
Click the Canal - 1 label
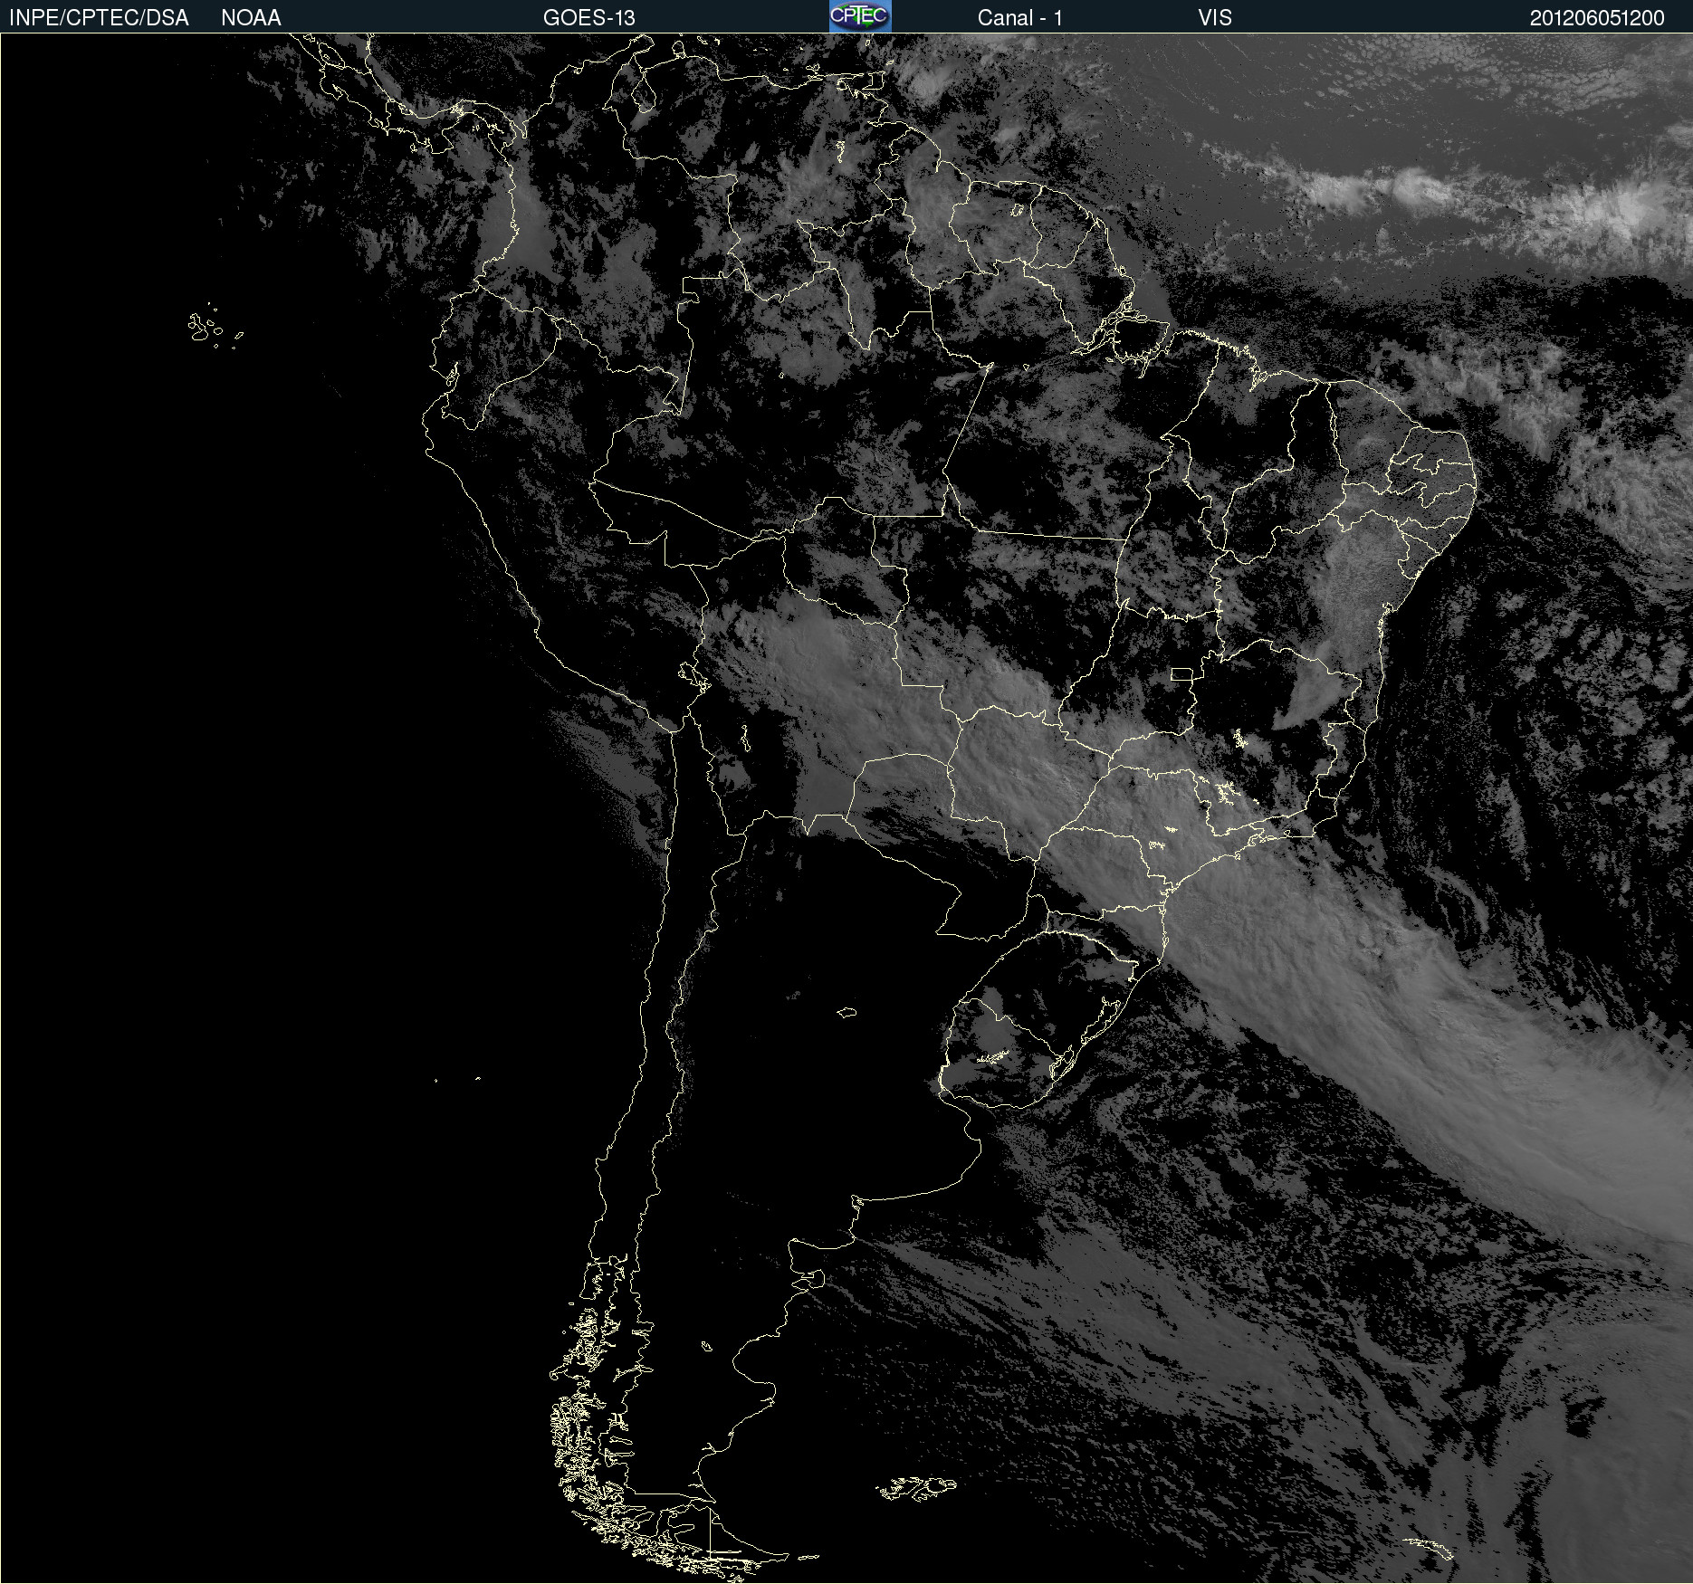pos(1019,18)
